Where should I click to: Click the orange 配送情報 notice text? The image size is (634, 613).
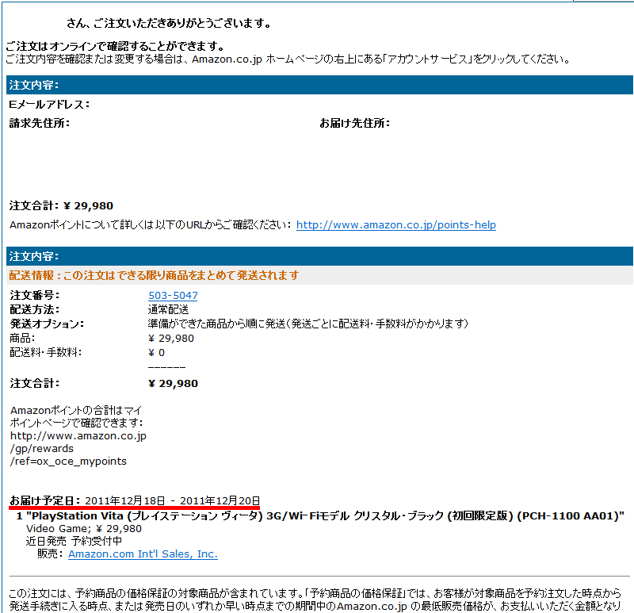click(154, 275)
